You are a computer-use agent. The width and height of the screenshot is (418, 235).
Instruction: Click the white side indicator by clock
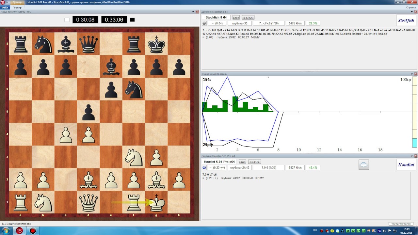pos(67,20)
